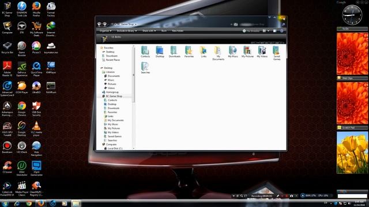Open USB Disk Security desktop icon

[x=36, y=109]
